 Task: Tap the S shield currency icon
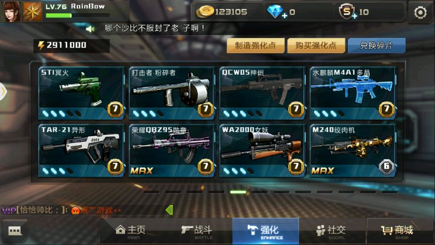coord(347,11)
